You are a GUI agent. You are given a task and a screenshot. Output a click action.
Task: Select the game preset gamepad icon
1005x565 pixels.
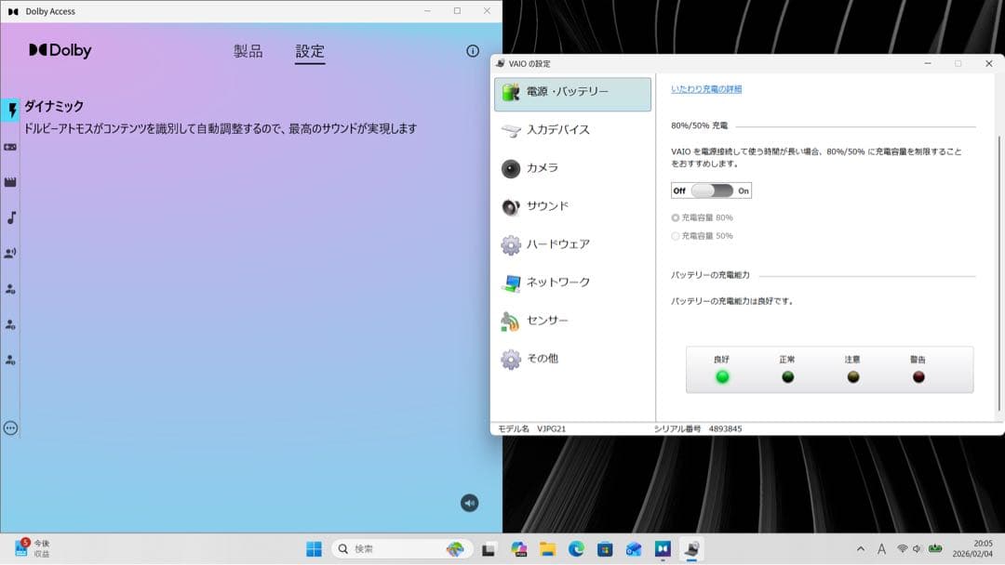11,146
